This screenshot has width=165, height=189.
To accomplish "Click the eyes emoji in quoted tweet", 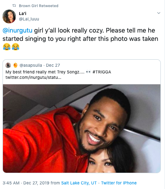I will tap(89, 72).
